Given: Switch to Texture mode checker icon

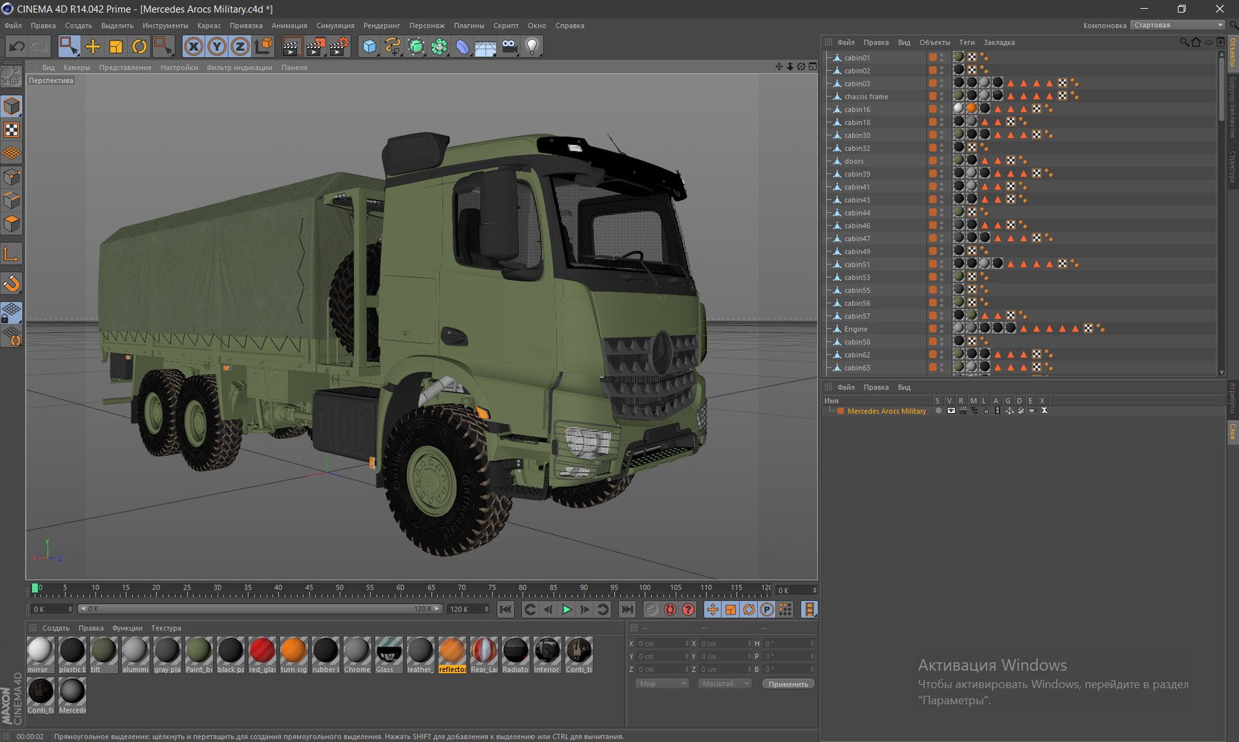Looking at the screenshot, I should point(12,130).
